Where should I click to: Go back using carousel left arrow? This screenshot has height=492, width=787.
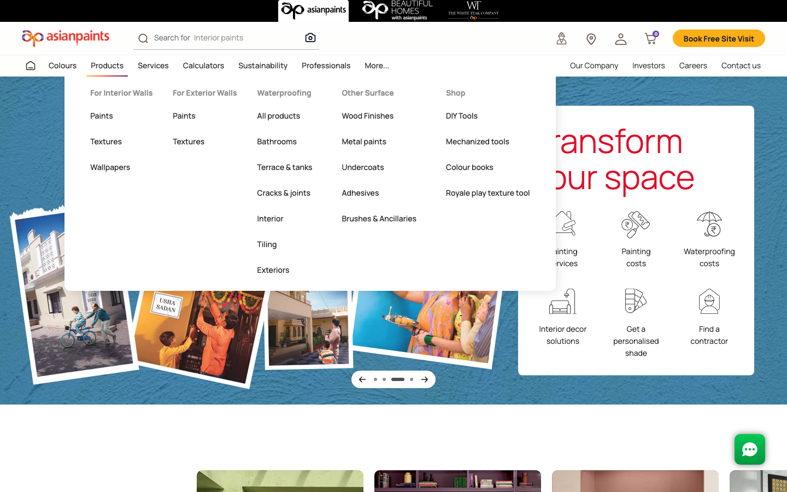(x=362, y=379)
